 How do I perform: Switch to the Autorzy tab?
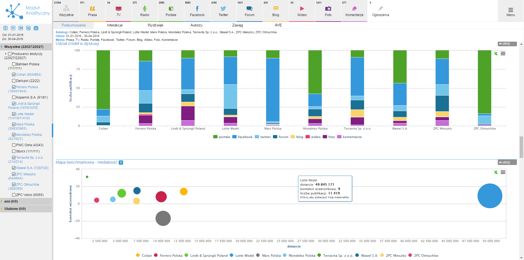tap(196, 25)
